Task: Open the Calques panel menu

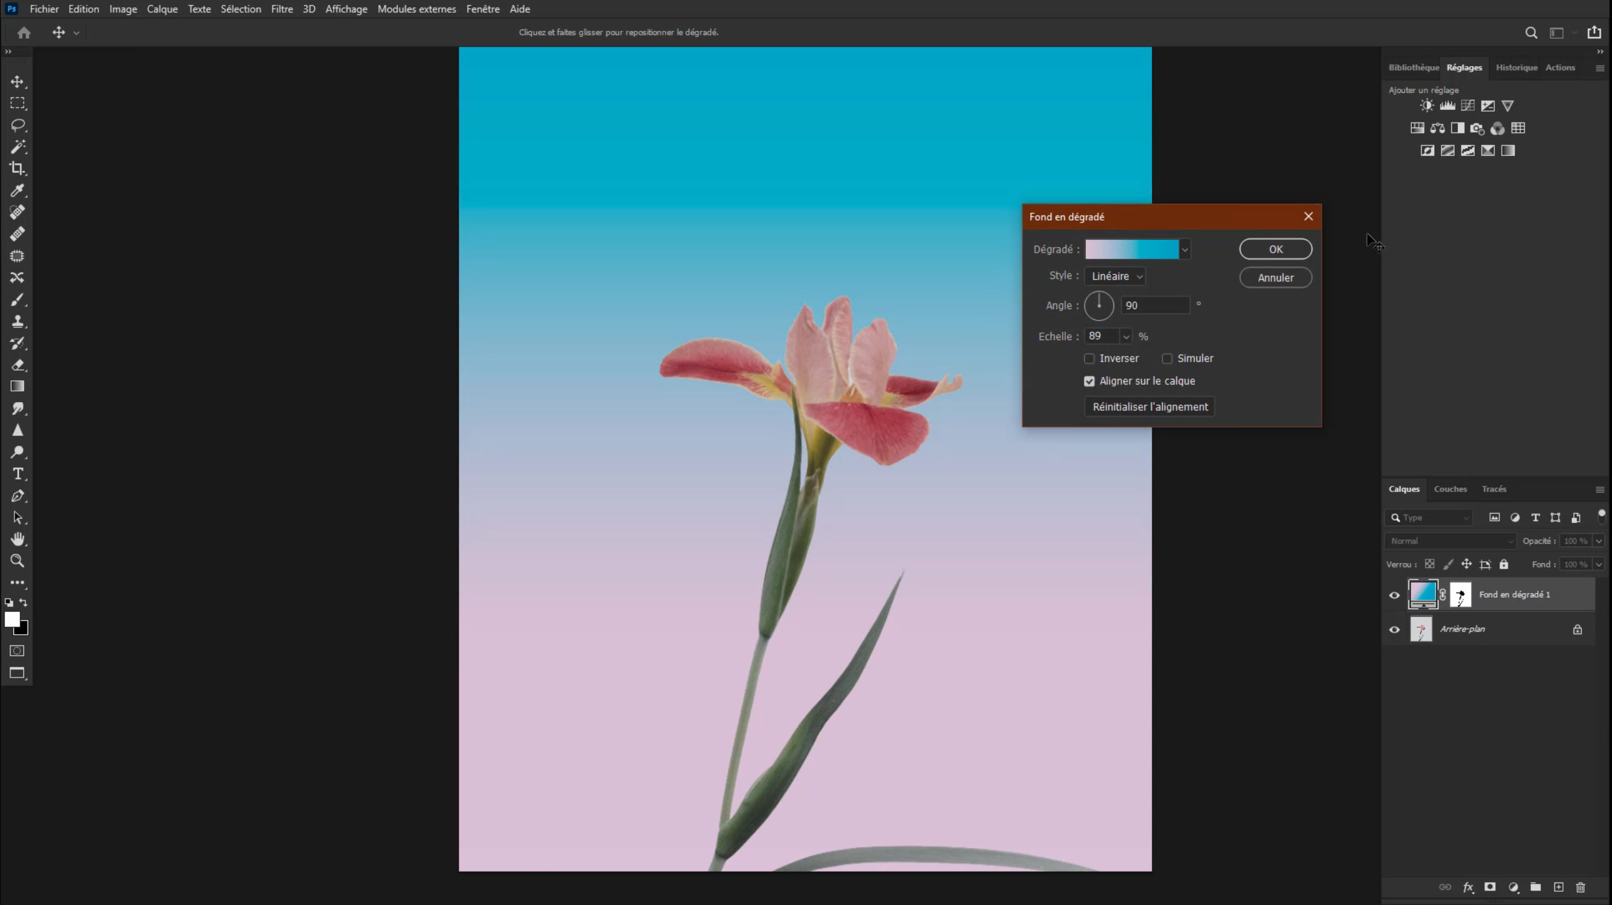Action: (1600, 490)
